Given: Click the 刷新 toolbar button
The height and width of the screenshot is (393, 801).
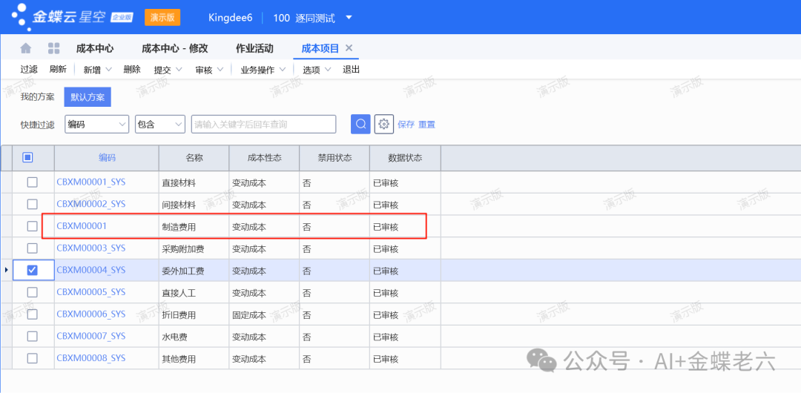Looking at the screenshot, I should pos(58,70).
